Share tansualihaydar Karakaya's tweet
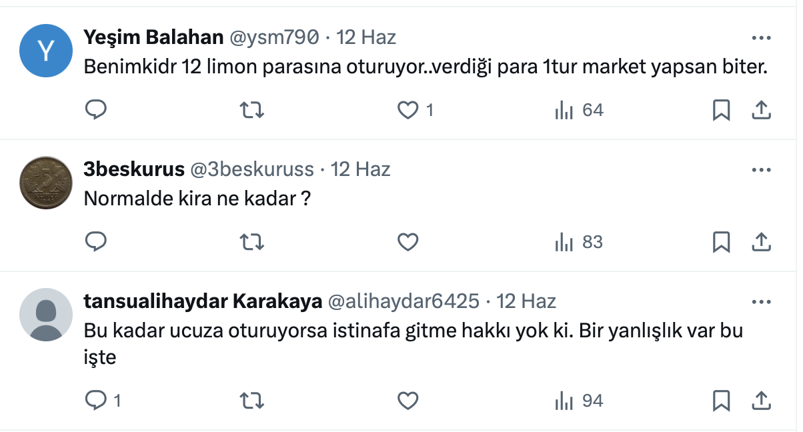803x432 pixels. [x=761, y=401]
